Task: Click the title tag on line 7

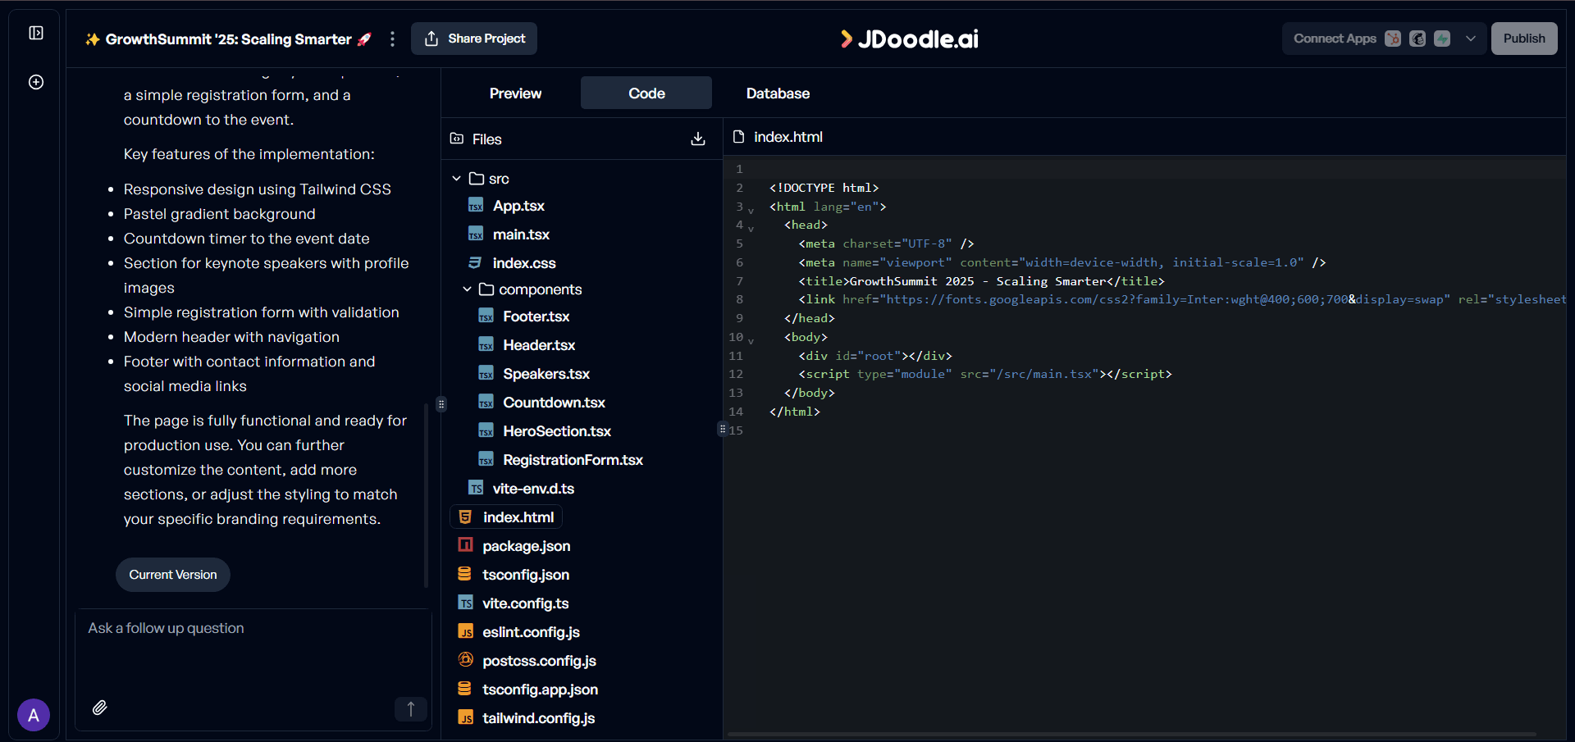Action: (981, 281)
